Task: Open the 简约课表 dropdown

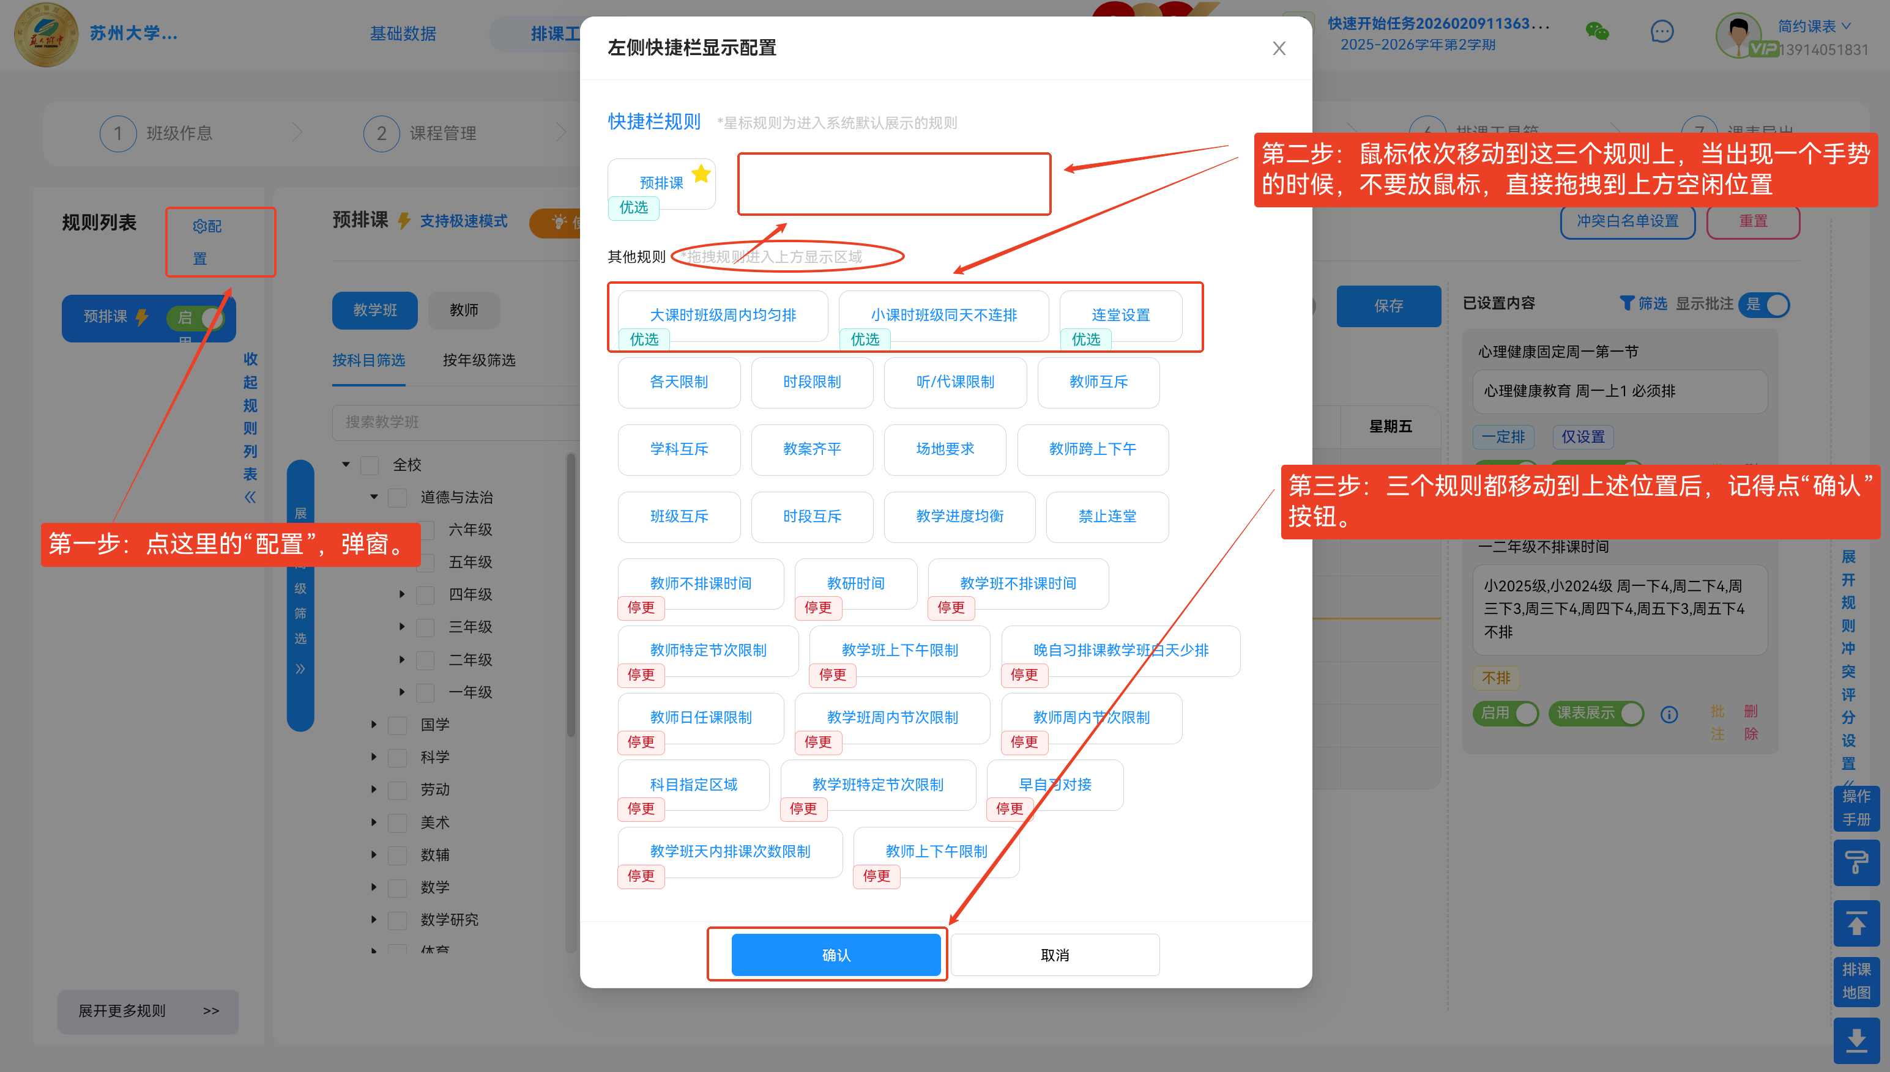Action: 1814,26
